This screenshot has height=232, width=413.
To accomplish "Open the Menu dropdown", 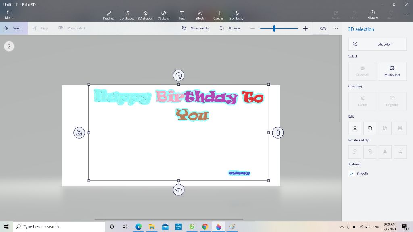I will (x=9, y=15).
